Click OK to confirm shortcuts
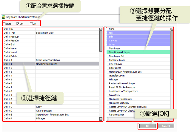 point(147,126)
